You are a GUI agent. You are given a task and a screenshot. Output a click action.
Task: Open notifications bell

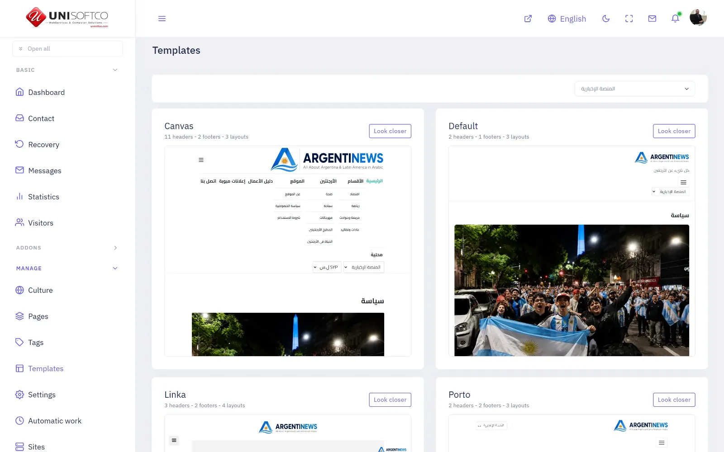point(675,19)
